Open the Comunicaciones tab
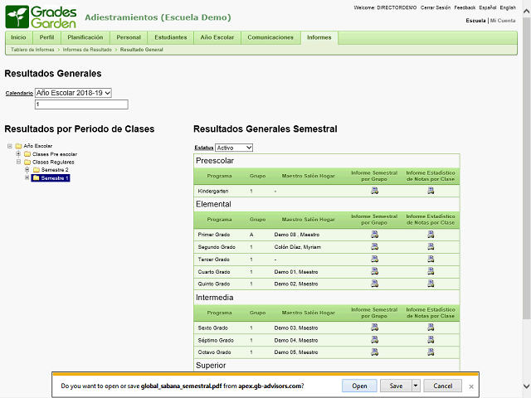Viewport: 531px width, 398px height. tap(270, 37)
